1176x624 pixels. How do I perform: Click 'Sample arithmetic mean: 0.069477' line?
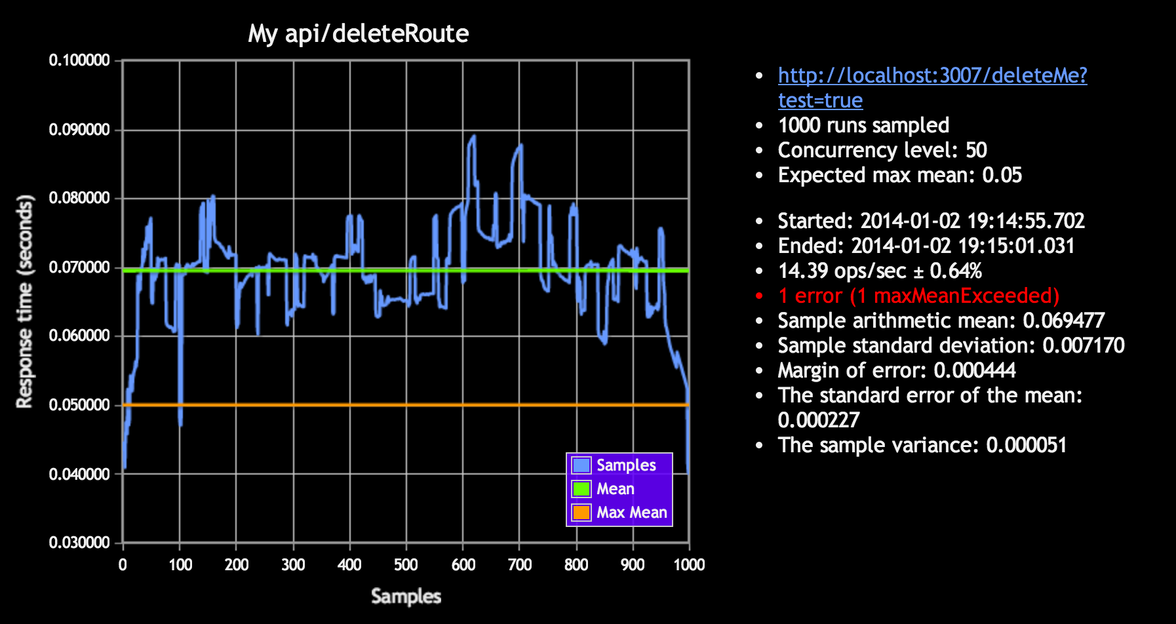(x=941, y=321)
